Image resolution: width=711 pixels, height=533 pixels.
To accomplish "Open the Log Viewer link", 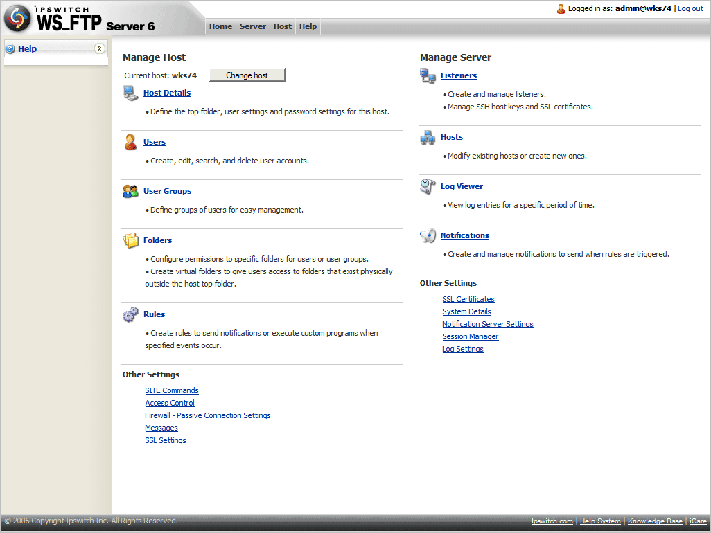I will 462,187.
